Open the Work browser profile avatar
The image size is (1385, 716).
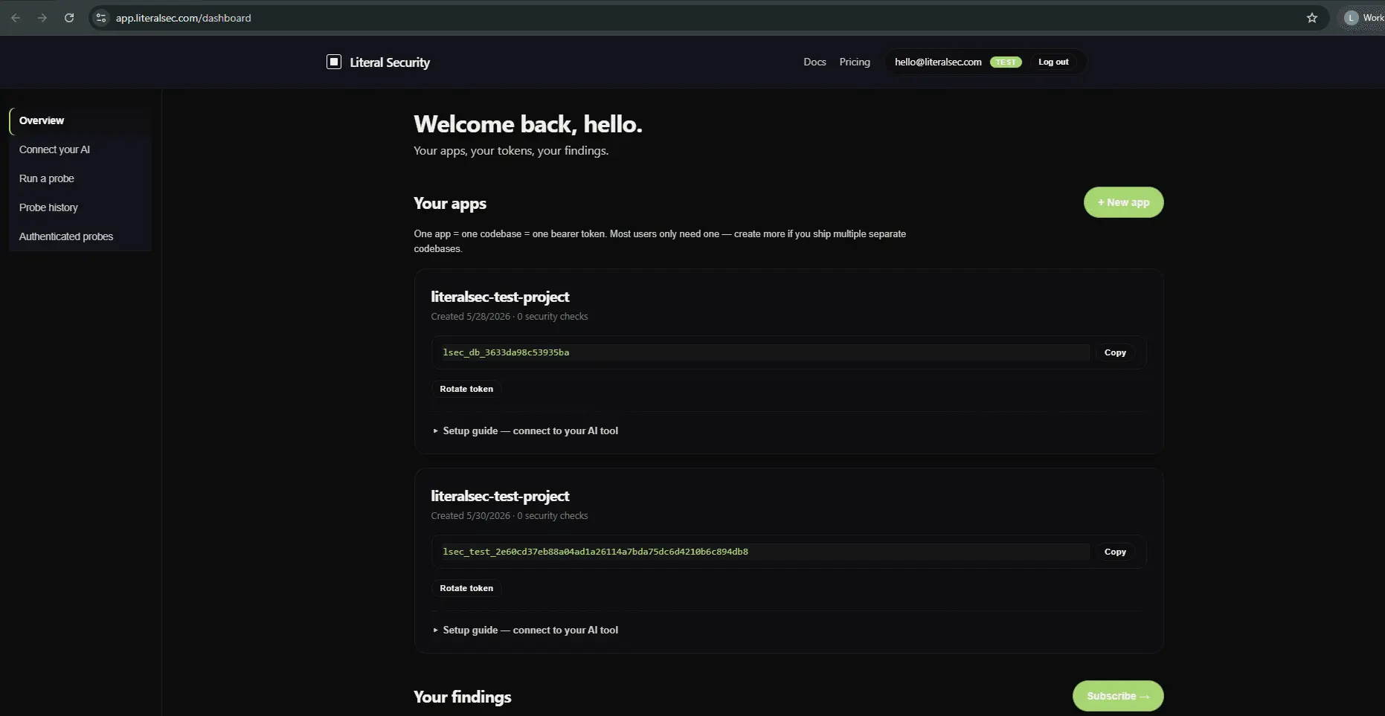[x=1365, y=18]
